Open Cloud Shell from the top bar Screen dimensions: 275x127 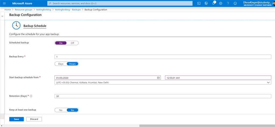[199, 3]
